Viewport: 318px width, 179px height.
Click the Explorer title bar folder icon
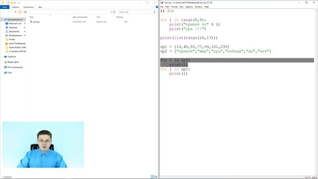coord(3,2)
